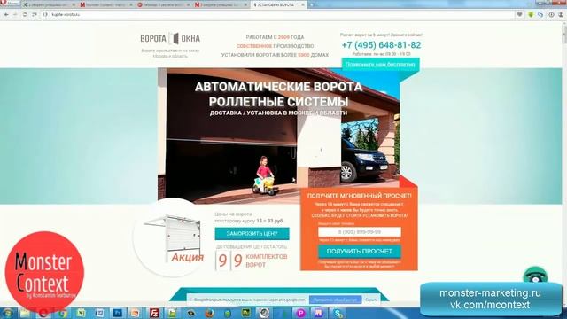This screenshot has height=319, width=567.
Task: Click the ЗАМОРОЗИТЬ ЦЕНУ button
Action: pos(252,233)
